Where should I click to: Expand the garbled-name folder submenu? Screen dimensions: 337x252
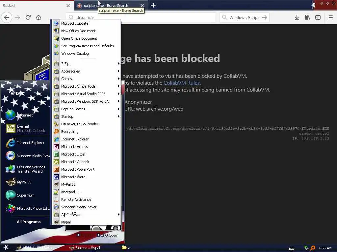tap(87, 215)
